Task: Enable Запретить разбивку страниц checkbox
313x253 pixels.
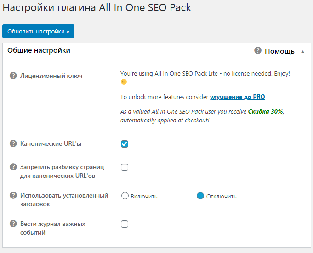Action: [125, 167]
